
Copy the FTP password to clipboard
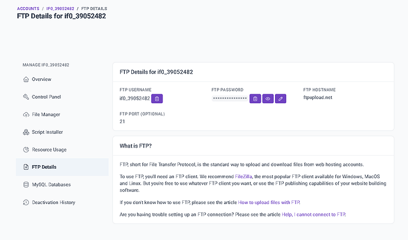[255, 98]
